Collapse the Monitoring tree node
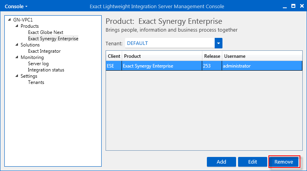307x171 pixels. (17, 57)
